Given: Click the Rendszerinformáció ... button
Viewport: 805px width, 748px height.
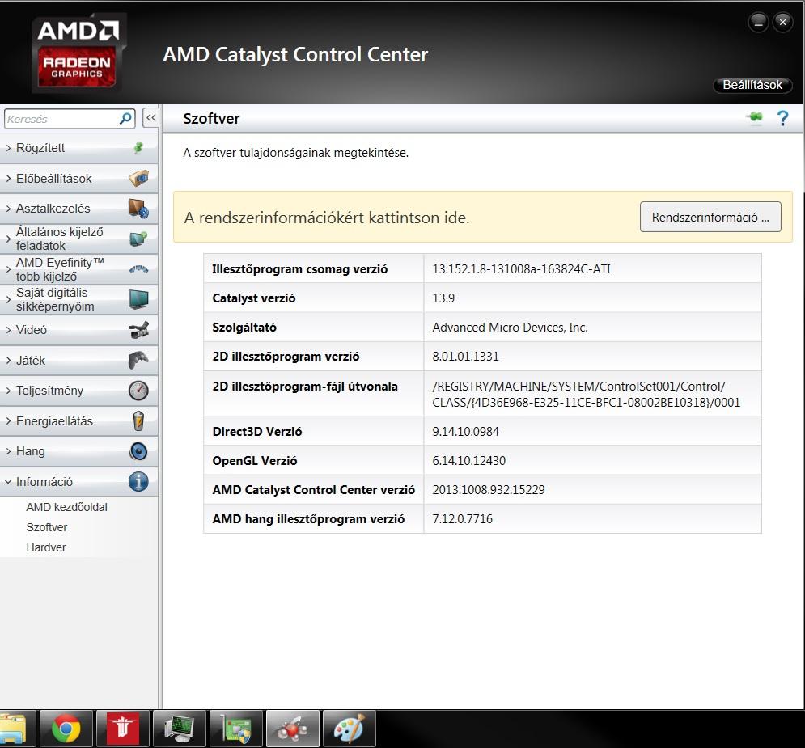Looking at the screenshot, I should (x=710, y=217).
